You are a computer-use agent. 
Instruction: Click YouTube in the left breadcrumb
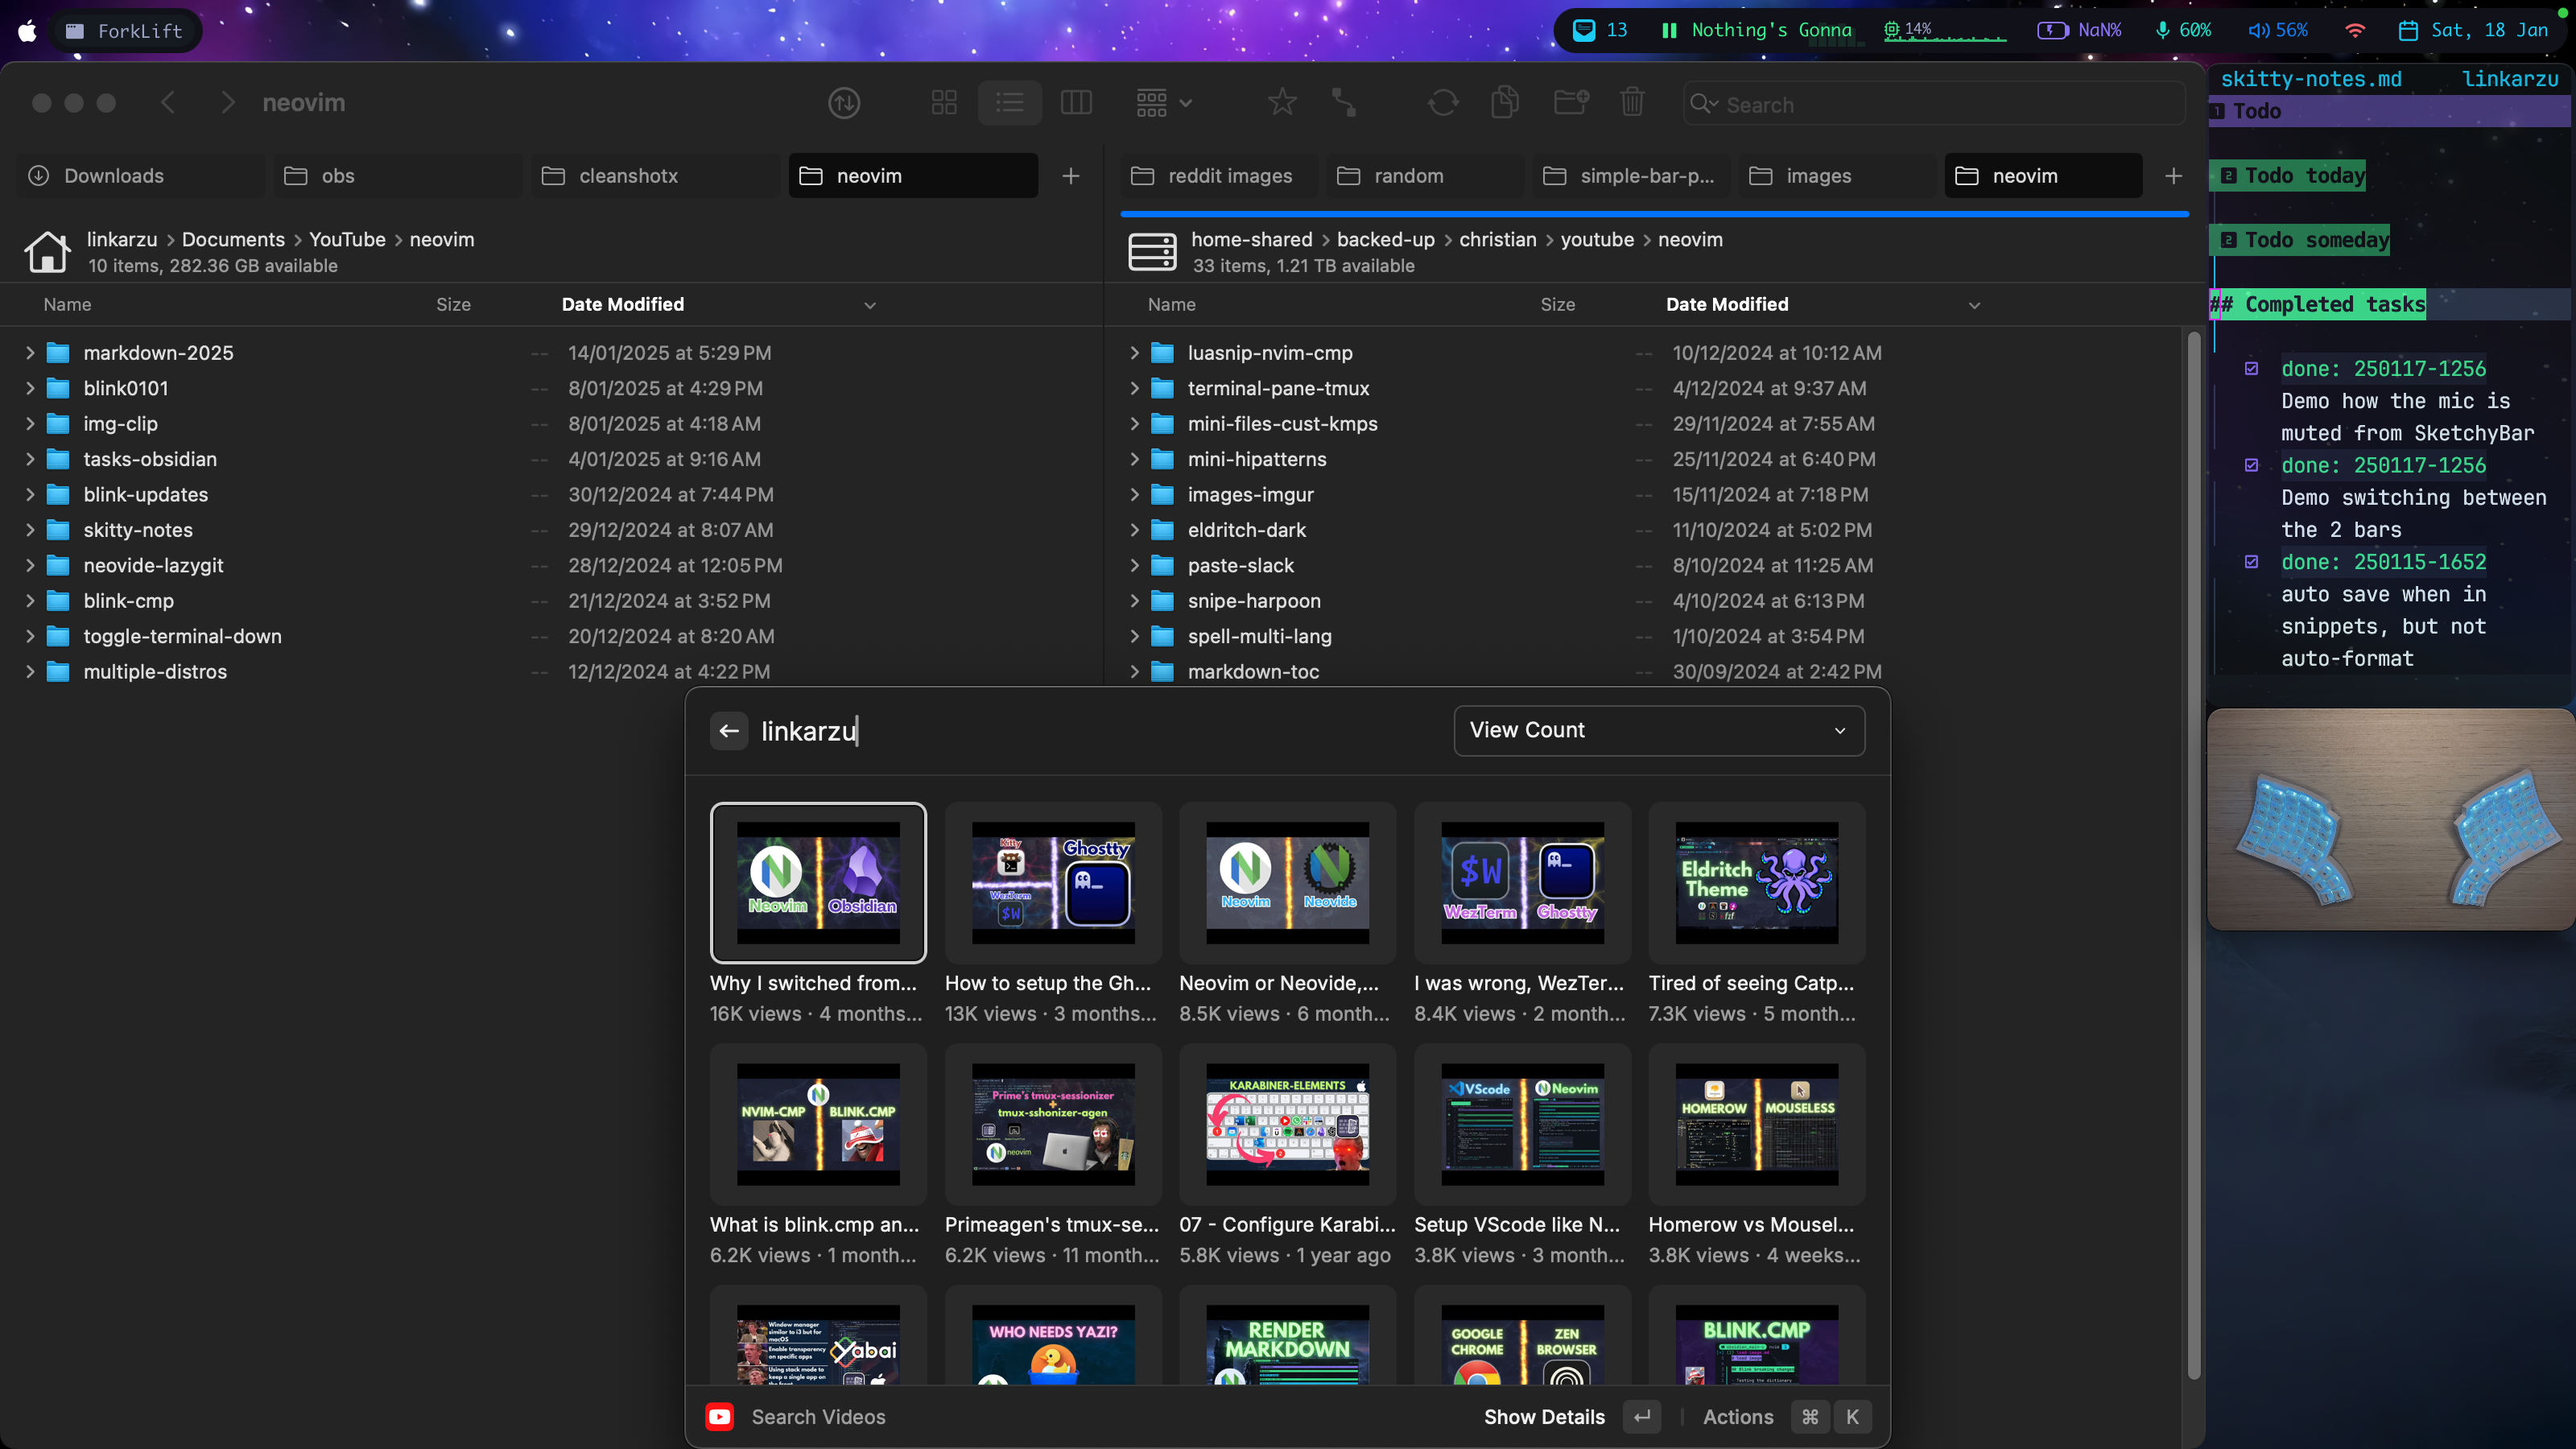347,239
